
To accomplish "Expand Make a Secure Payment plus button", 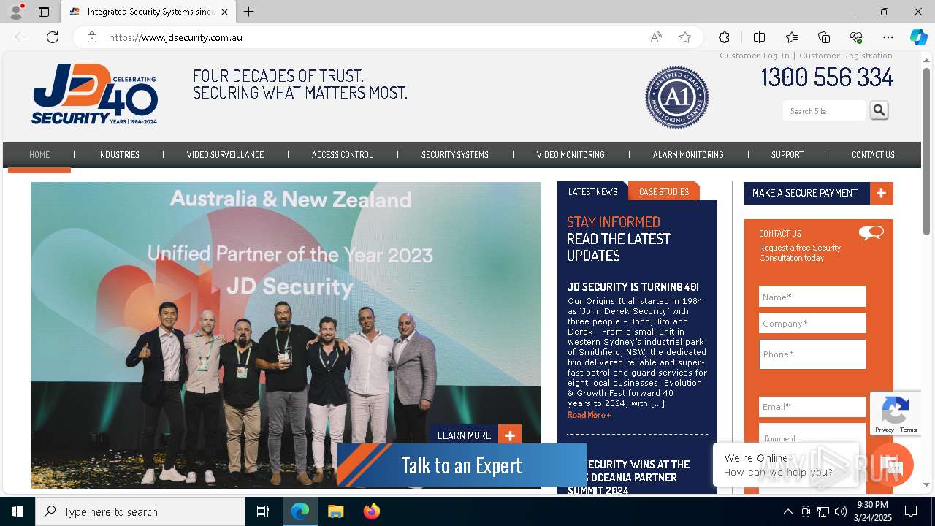I will [882, 193].
